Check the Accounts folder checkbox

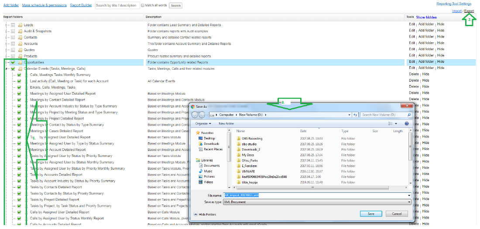(x=13, y=44)
